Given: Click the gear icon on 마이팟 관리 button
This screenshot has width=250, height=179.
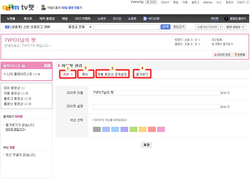Looking at the screenshot, I should [215, 55].
